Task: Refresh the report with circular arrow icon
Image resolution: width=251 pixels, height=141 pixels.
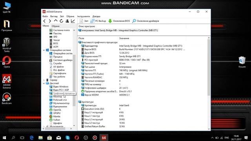Action: [x=62, y=21]
